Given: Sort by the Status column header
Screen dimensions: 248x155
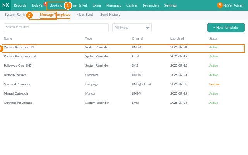Looking at the screenshot, I should coord(213,38).
